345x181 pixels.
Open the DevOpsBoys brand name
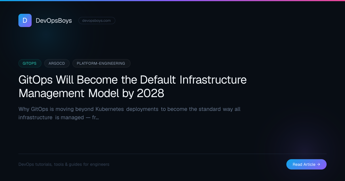pyautogui.click(x=54, y=21)
